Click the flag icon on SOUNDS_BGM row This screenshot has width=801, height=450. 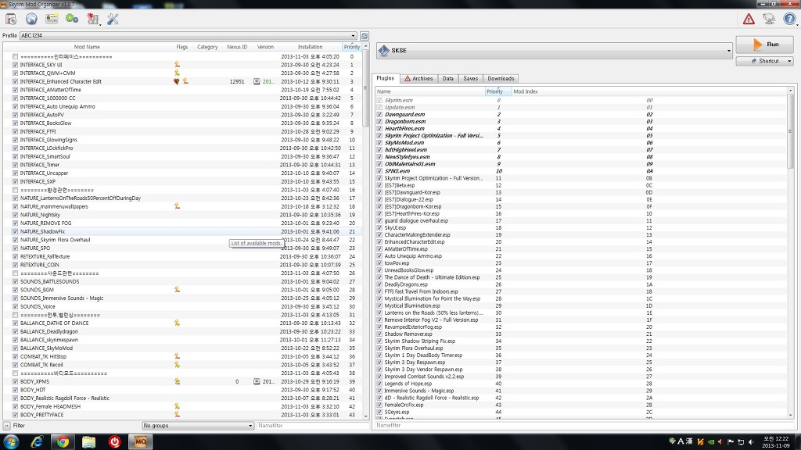click(177, 290)
